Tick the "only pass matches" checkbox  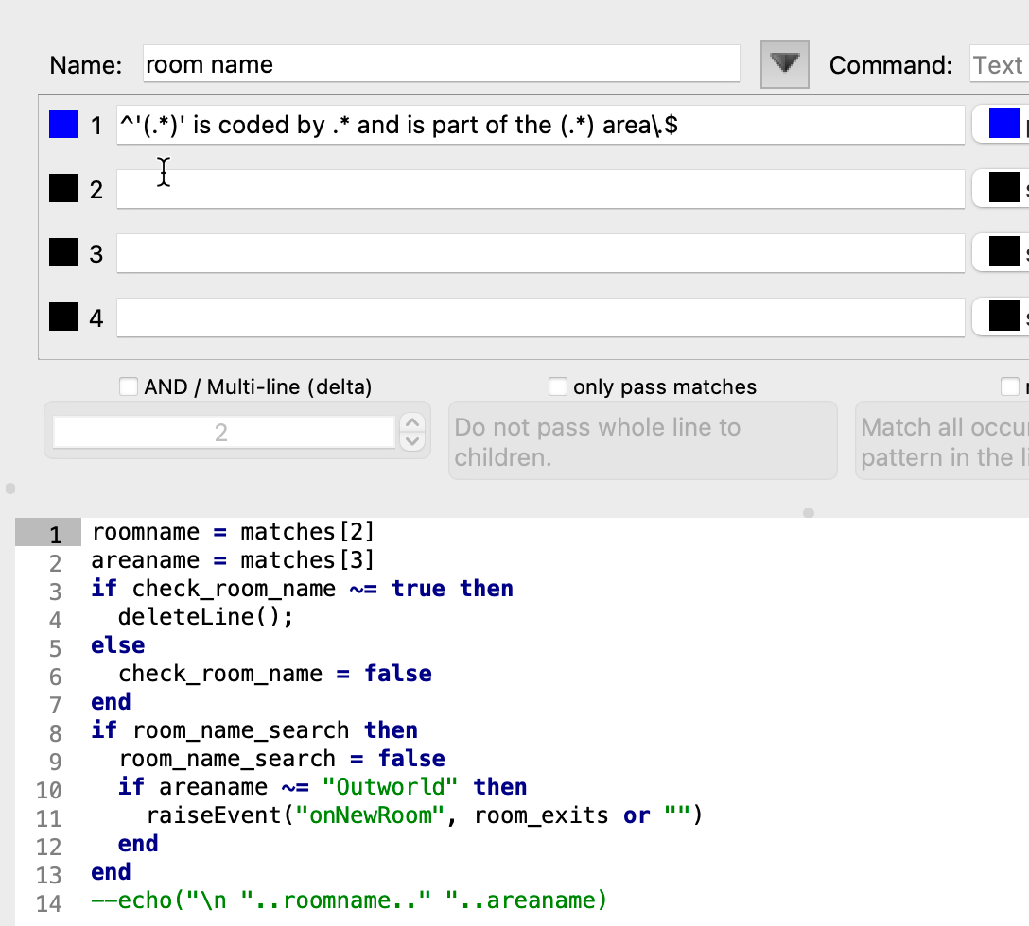558,386
